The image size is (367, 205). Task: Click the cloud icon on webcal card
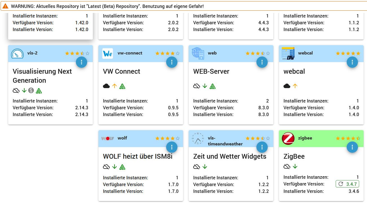point(287,86)
